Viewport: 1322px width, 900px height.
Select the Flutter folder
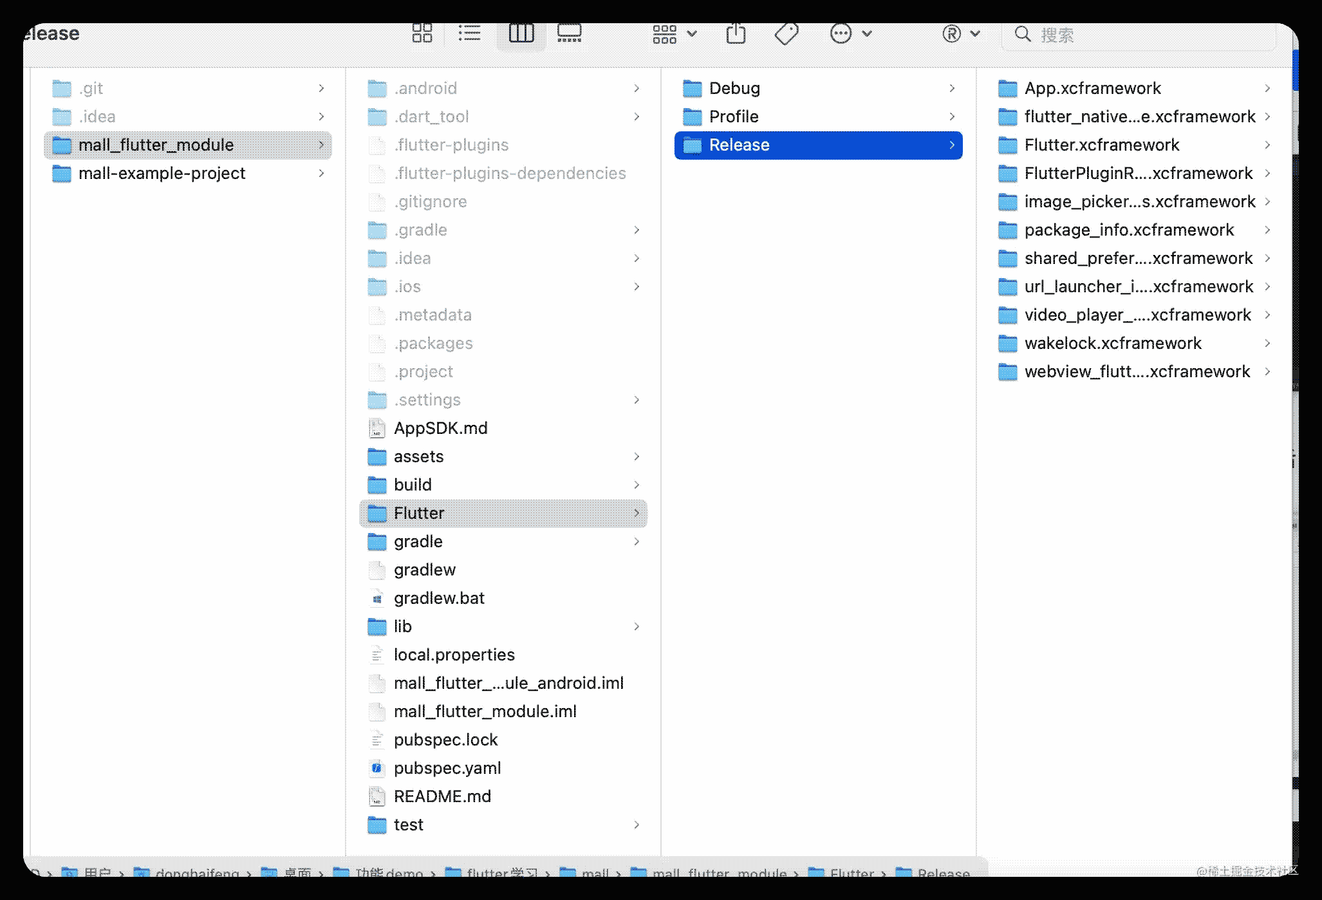point(503,513)
